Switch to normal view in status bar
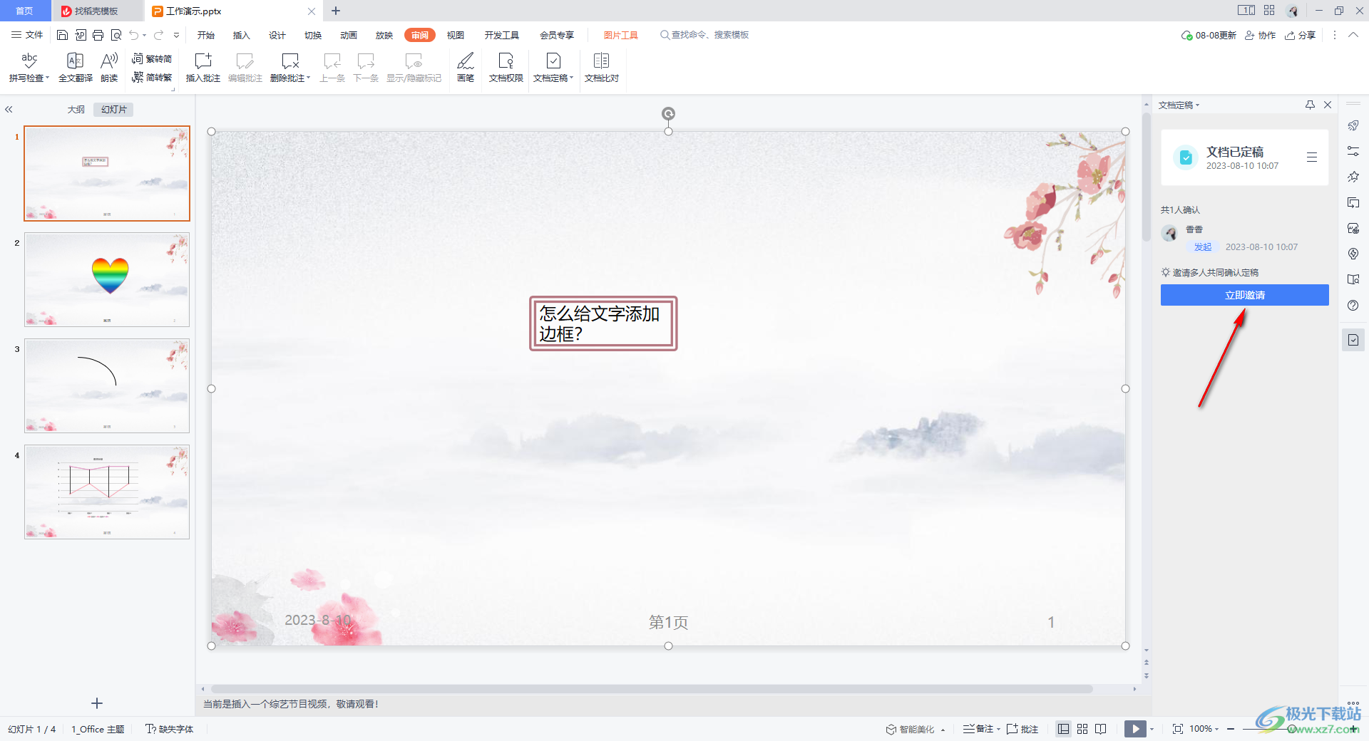This screenshot has height=741, width=1369. coord(1063,729)
